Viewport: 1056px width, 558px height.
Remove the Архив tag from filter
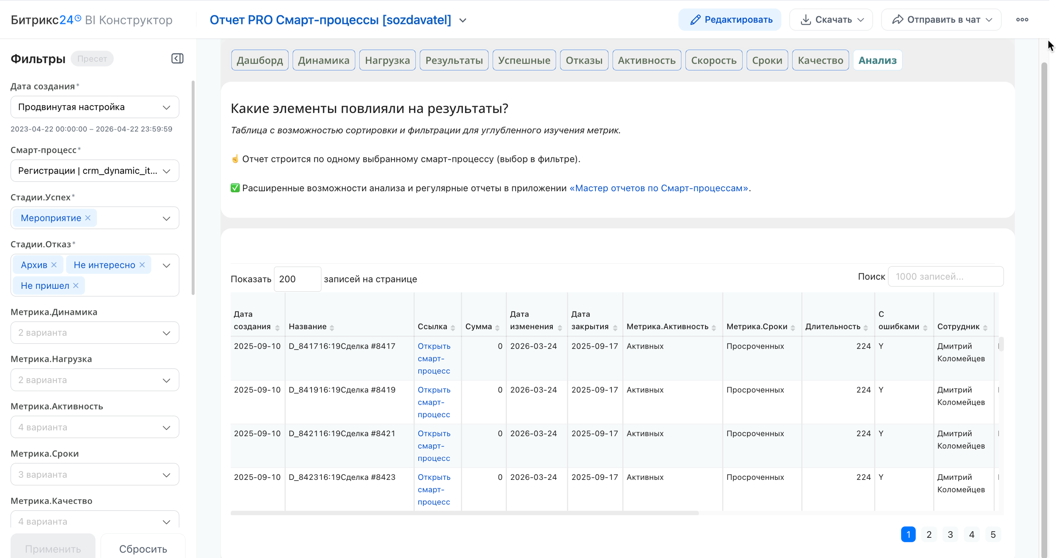pos(54,265)
